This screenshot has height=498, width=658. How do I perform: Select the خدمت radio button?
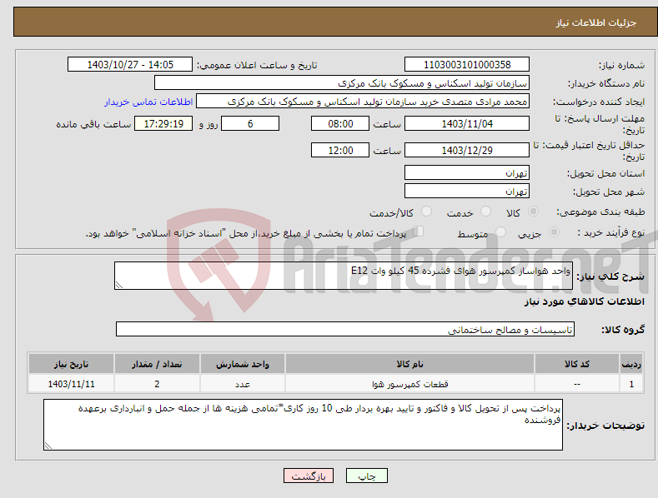(x=485, y=212)
